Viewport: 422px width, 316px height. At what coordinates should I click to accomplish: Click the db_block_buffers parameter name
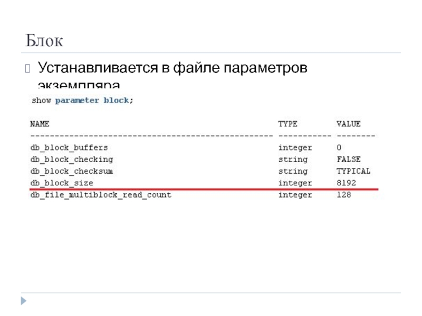pos(69,147)
